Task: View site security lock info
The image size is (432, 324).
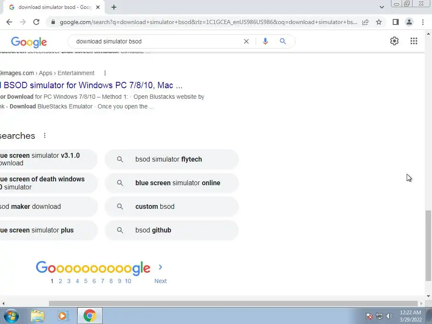Action: coord(53,22)
